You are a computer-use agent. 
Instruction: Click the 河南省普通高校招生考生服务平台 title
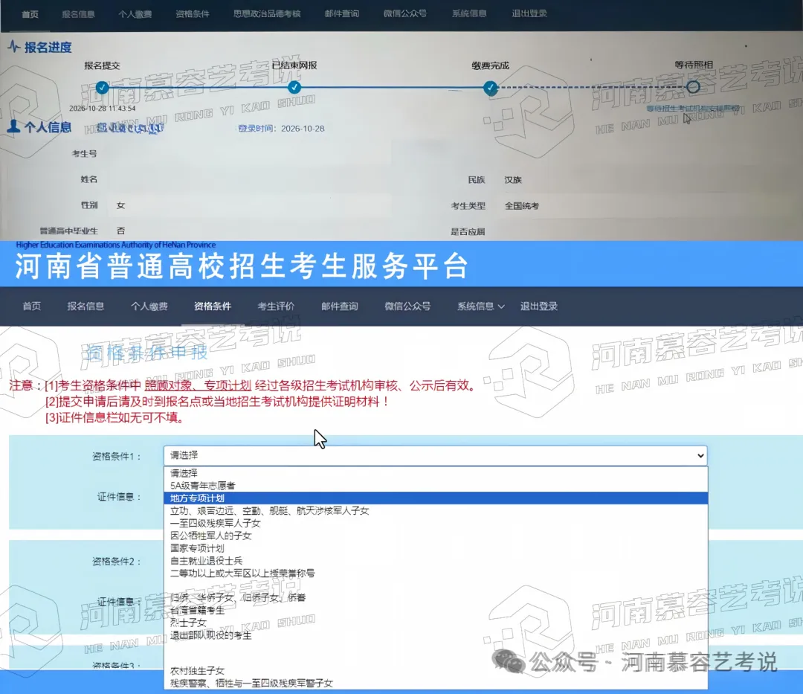coord(242,266)
